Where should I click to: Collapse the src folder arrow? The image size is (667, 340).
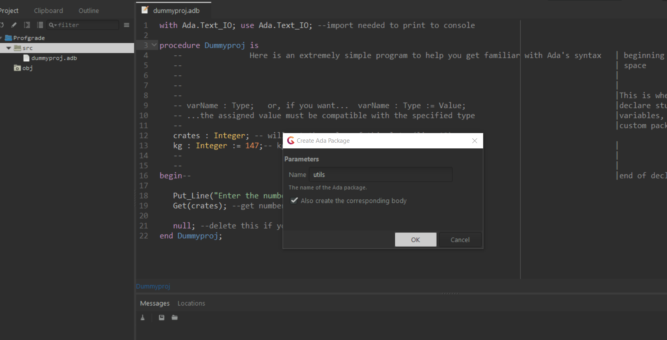click(9, 48)
